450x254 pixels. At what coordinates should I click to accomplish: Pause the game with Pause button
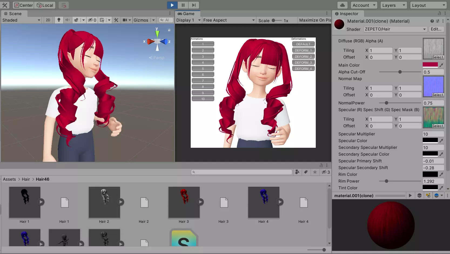click(x=183, y=5)
